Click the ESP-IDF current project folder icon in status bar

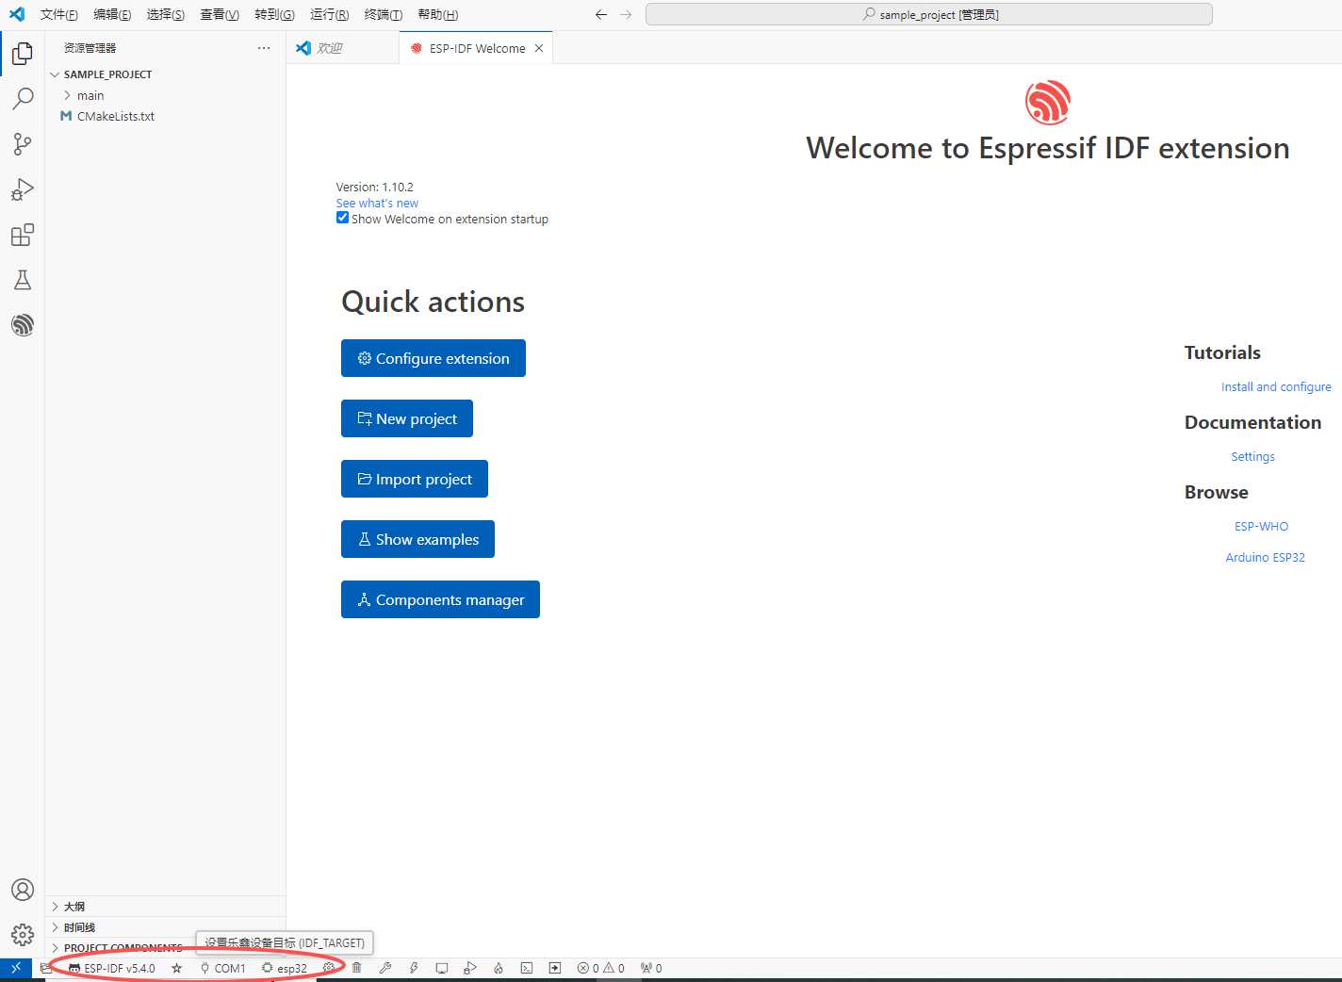point(45,968)
